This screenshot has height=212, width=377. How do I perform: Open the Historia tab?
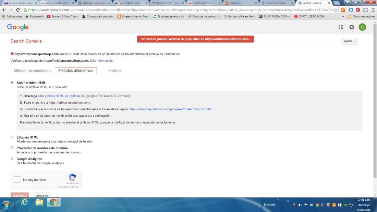[115, 71]
